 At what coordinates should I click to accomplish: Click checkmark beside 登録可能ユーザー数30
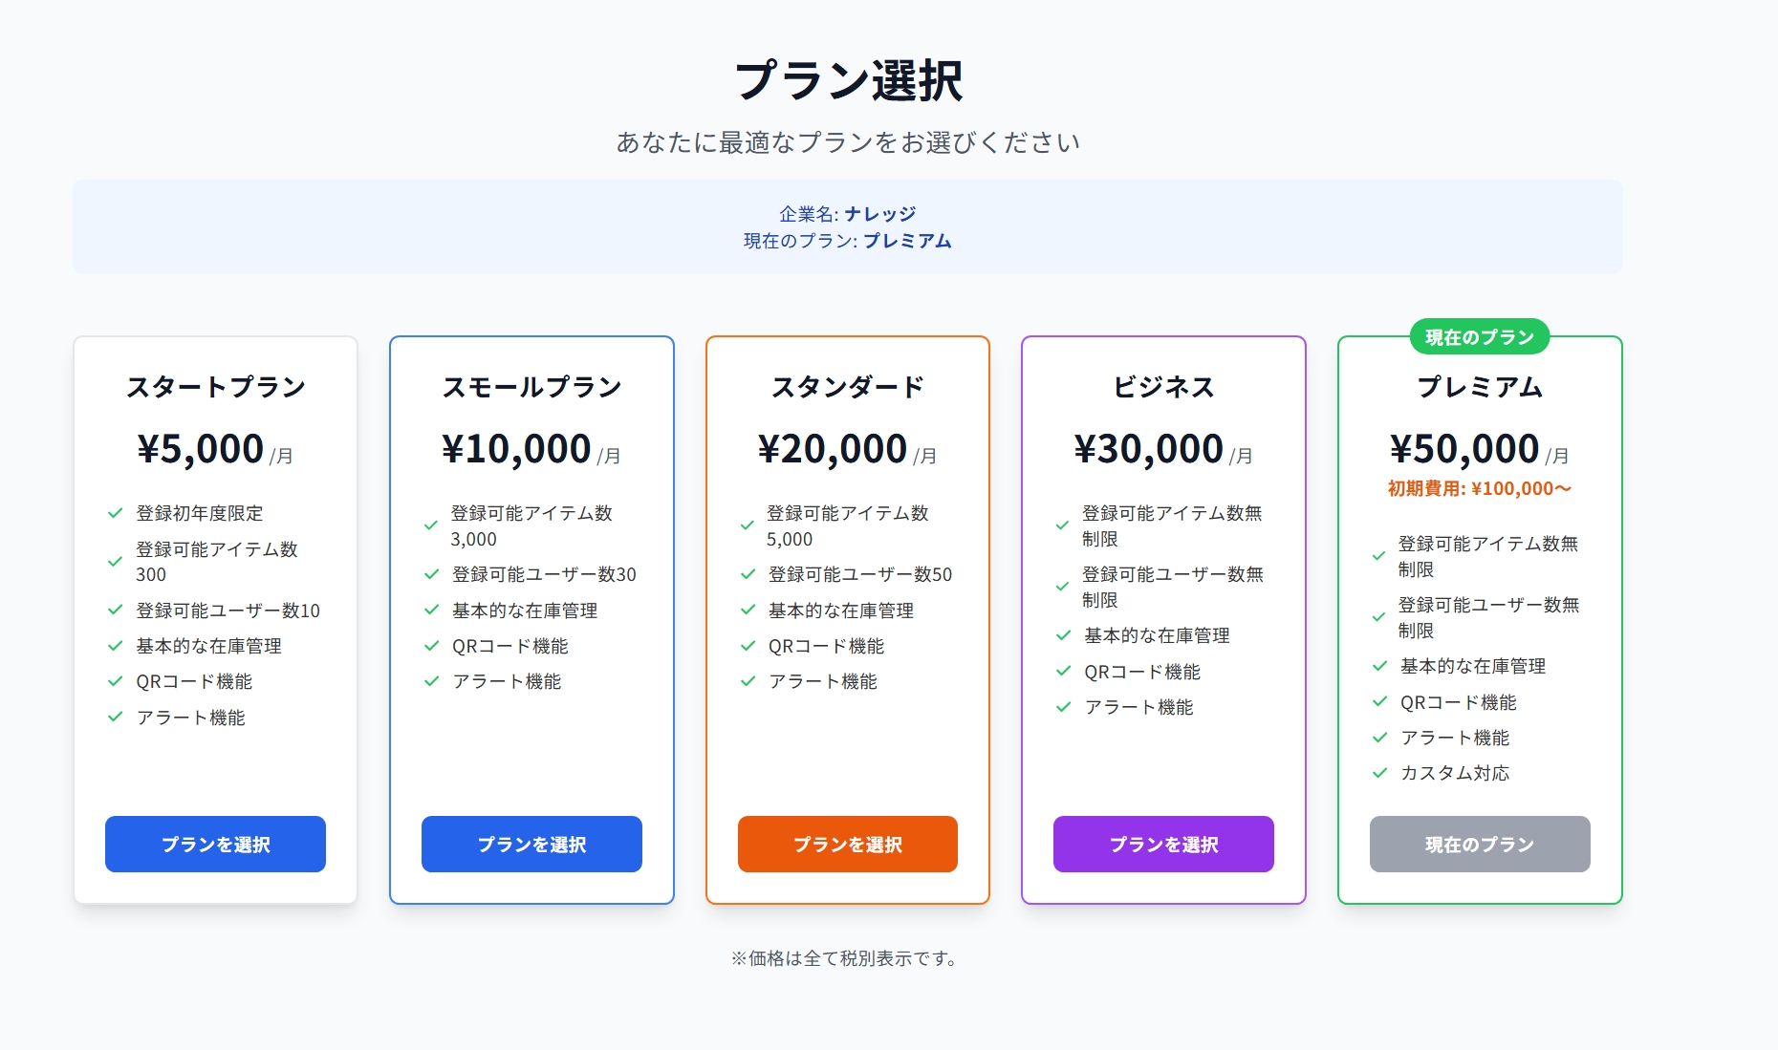pyautogui.click(x=432, y=574)
